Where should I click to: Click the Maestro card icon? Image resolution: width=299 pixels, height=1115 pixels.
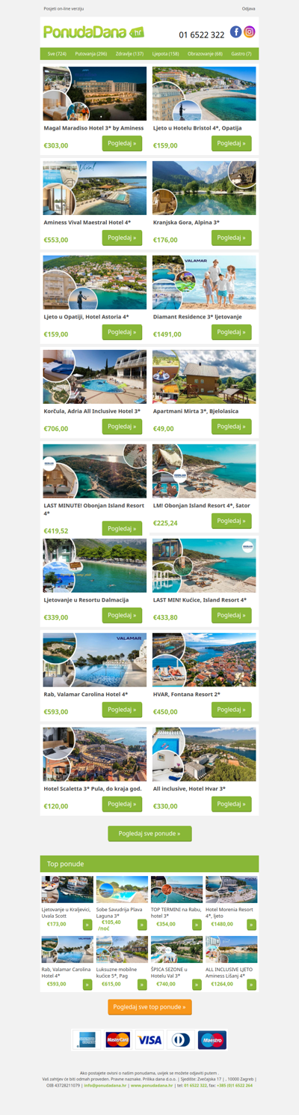point(212,1040)
